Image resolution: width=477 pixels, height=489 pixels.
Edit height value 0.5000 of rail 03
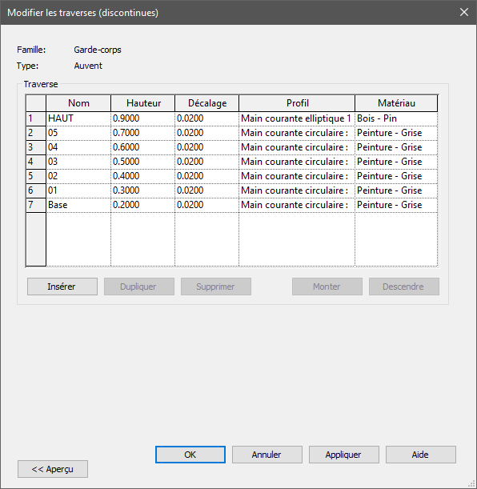point(142,162)
